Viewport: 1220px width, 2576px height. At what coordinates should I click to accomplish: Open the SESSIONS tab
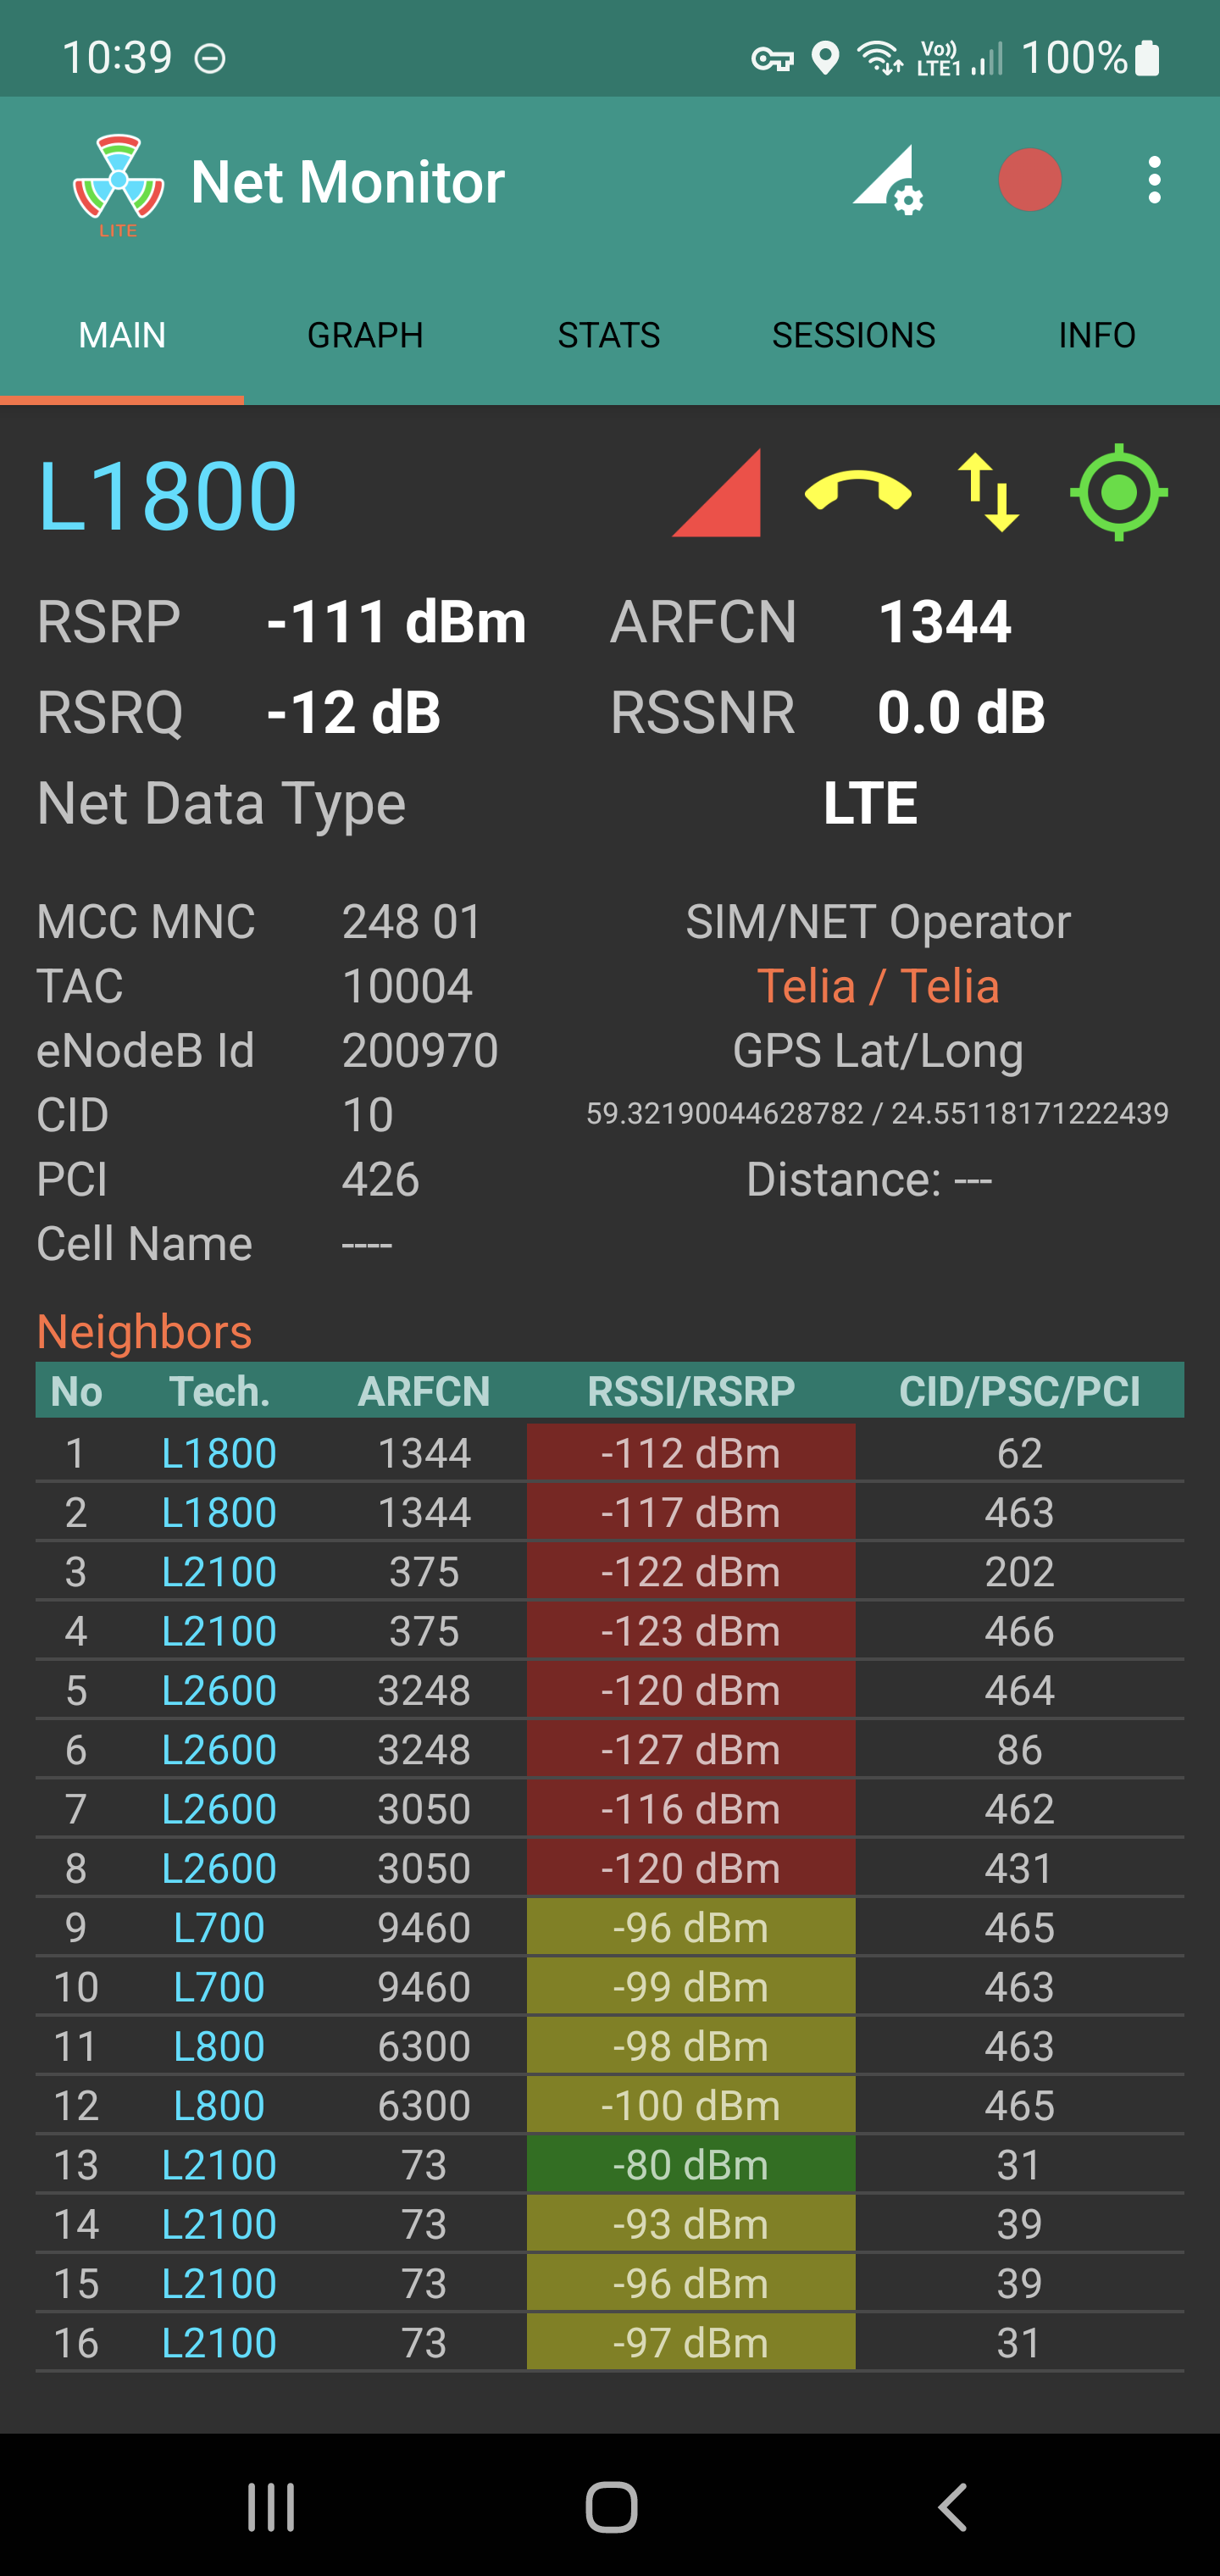click(853, 335)
